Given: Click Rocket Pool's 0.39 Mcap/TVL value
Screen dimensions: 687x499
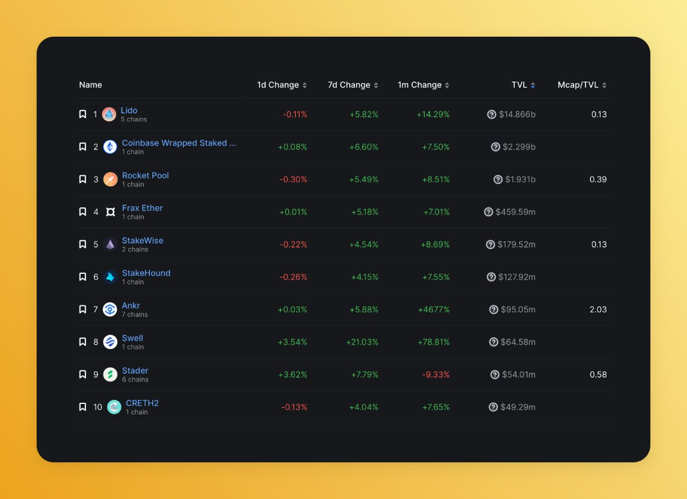Looking at the screenshot, I should (x=598, y=179).
